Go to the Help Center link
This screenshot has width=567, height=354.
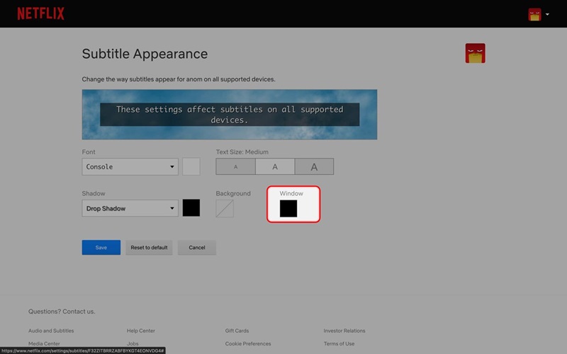tap(141, 331)
